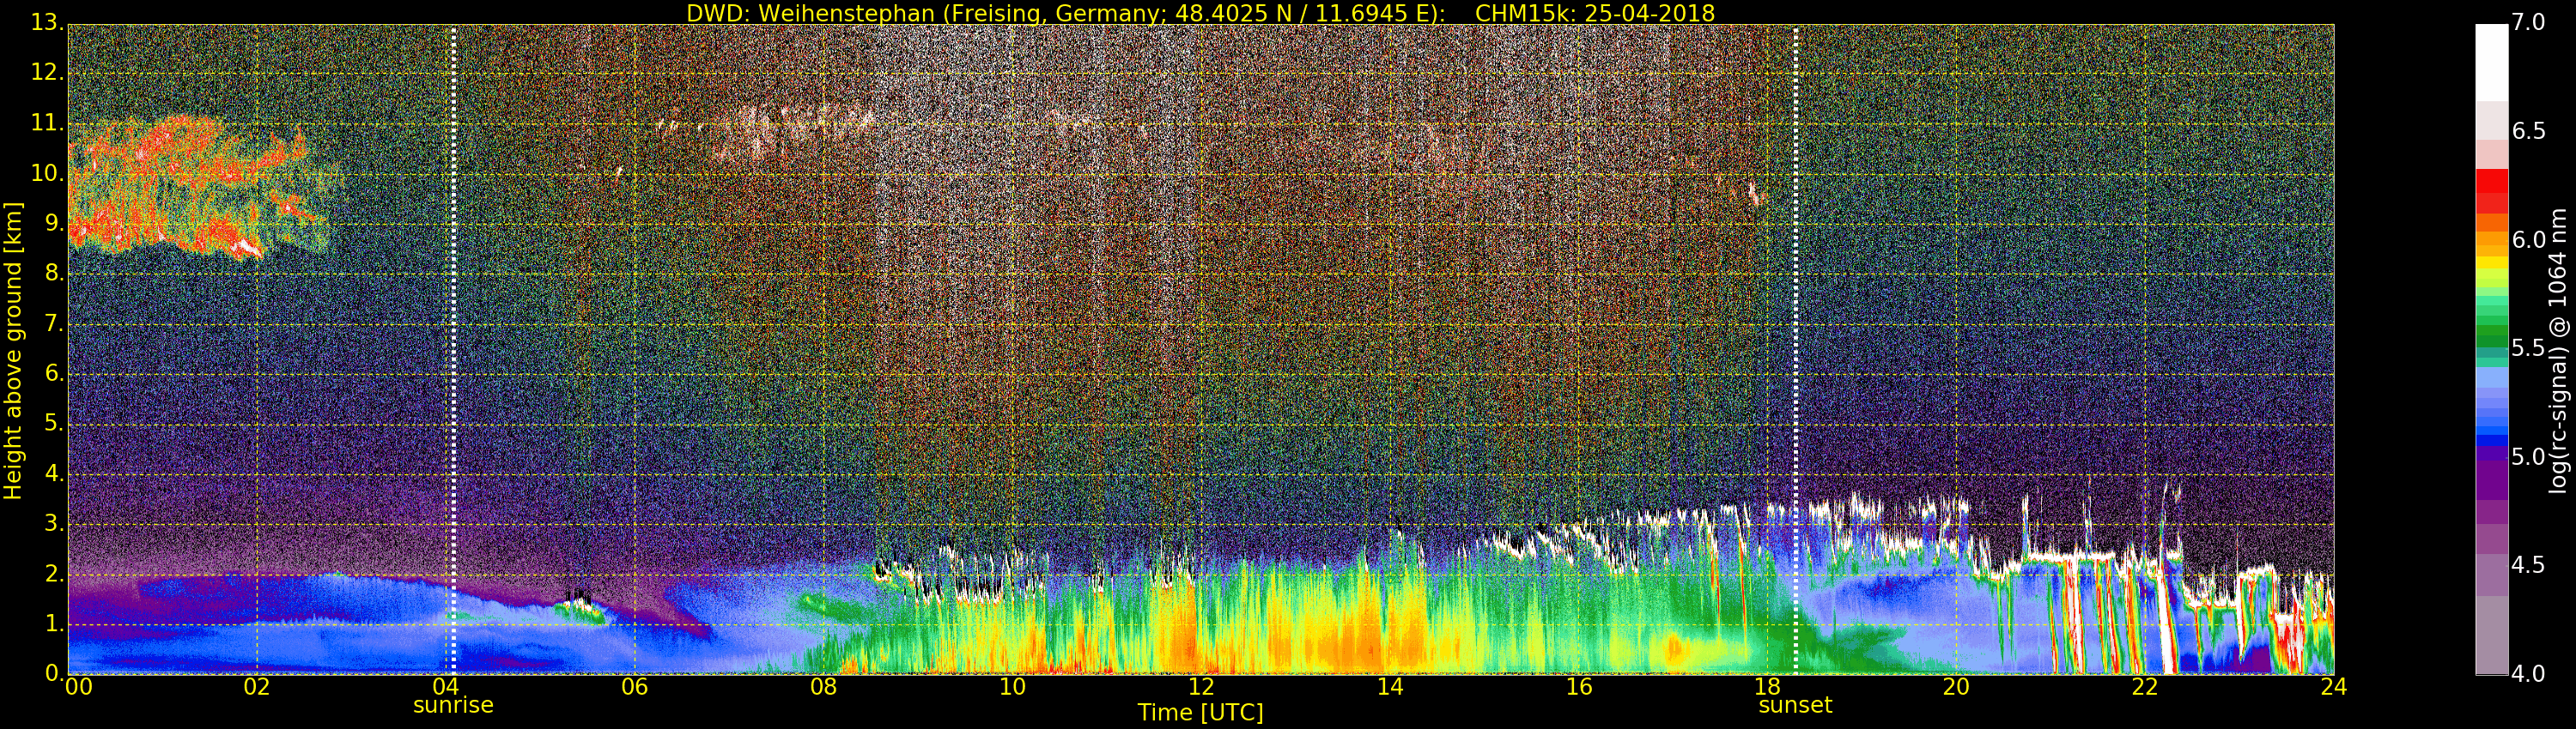Select the white dotted sunset line in the plot
Viewport: 2576px width, 729px height.
pos(1796,350)
